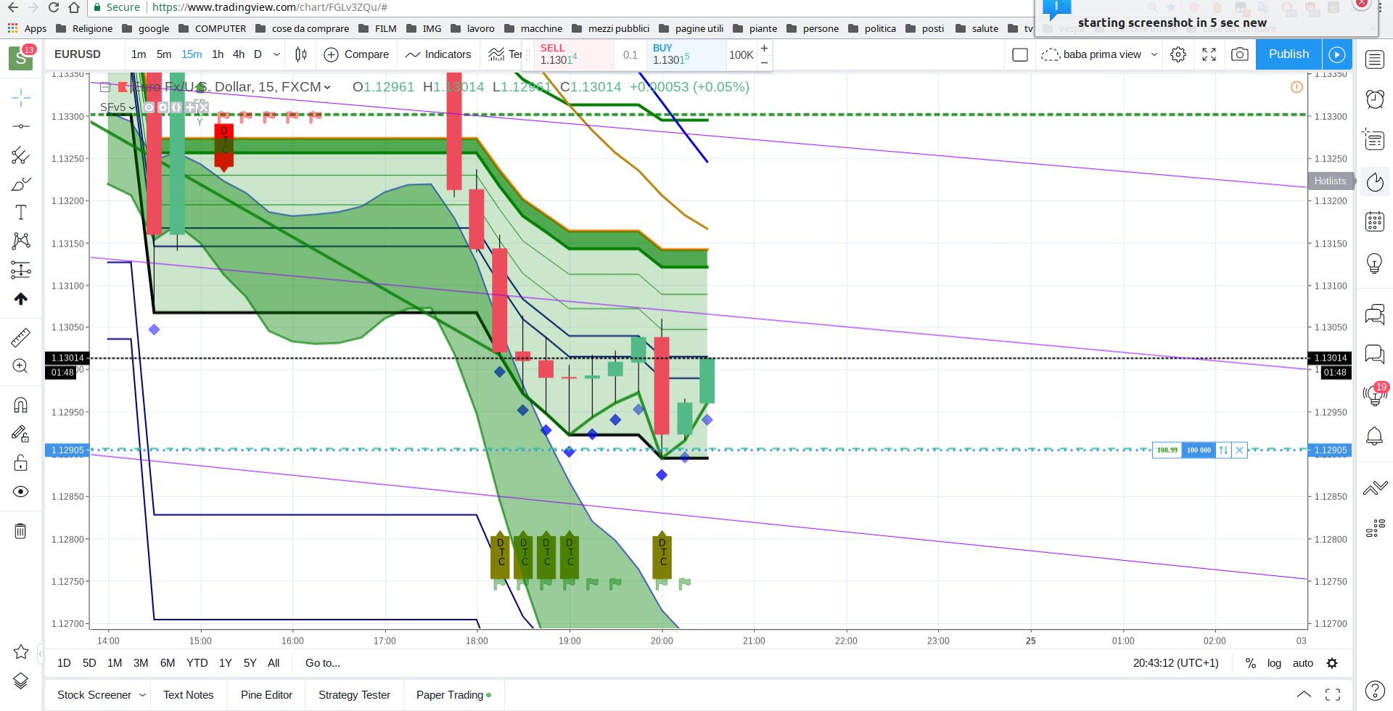Expand the interval list dropdown arrow
The image size is (1393, 711).
point(276,54)
